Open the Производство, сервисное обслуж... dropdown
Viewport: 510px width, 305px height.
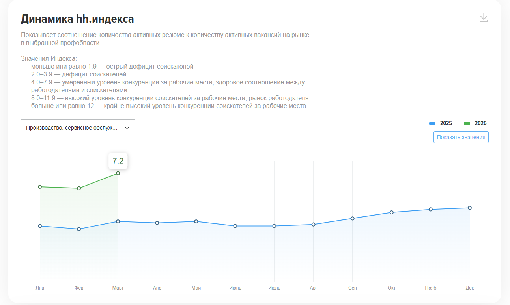[x=78, y=128]
